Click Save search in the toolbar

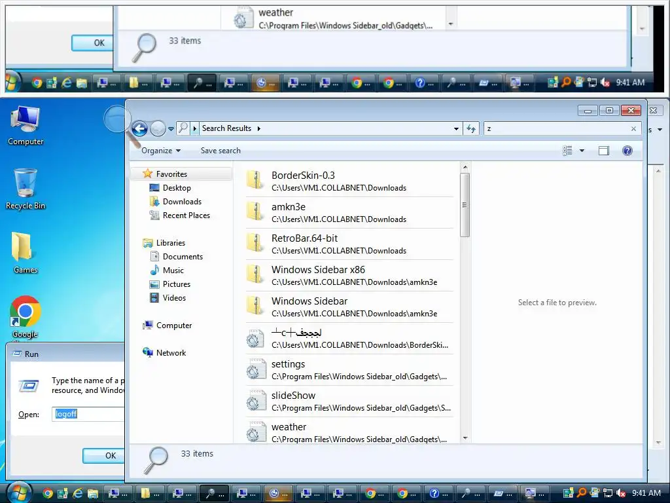220,151
